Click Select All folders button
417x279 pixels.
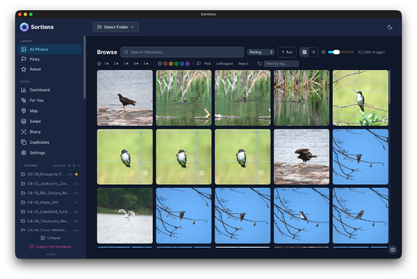click(59, 165)
